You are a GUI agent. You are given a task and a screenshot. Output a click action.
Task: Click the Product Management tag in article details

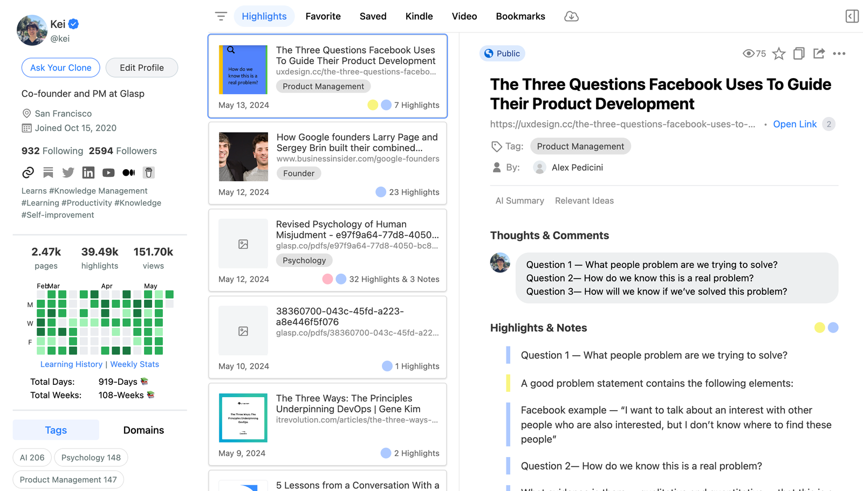[x=580, y=146]
